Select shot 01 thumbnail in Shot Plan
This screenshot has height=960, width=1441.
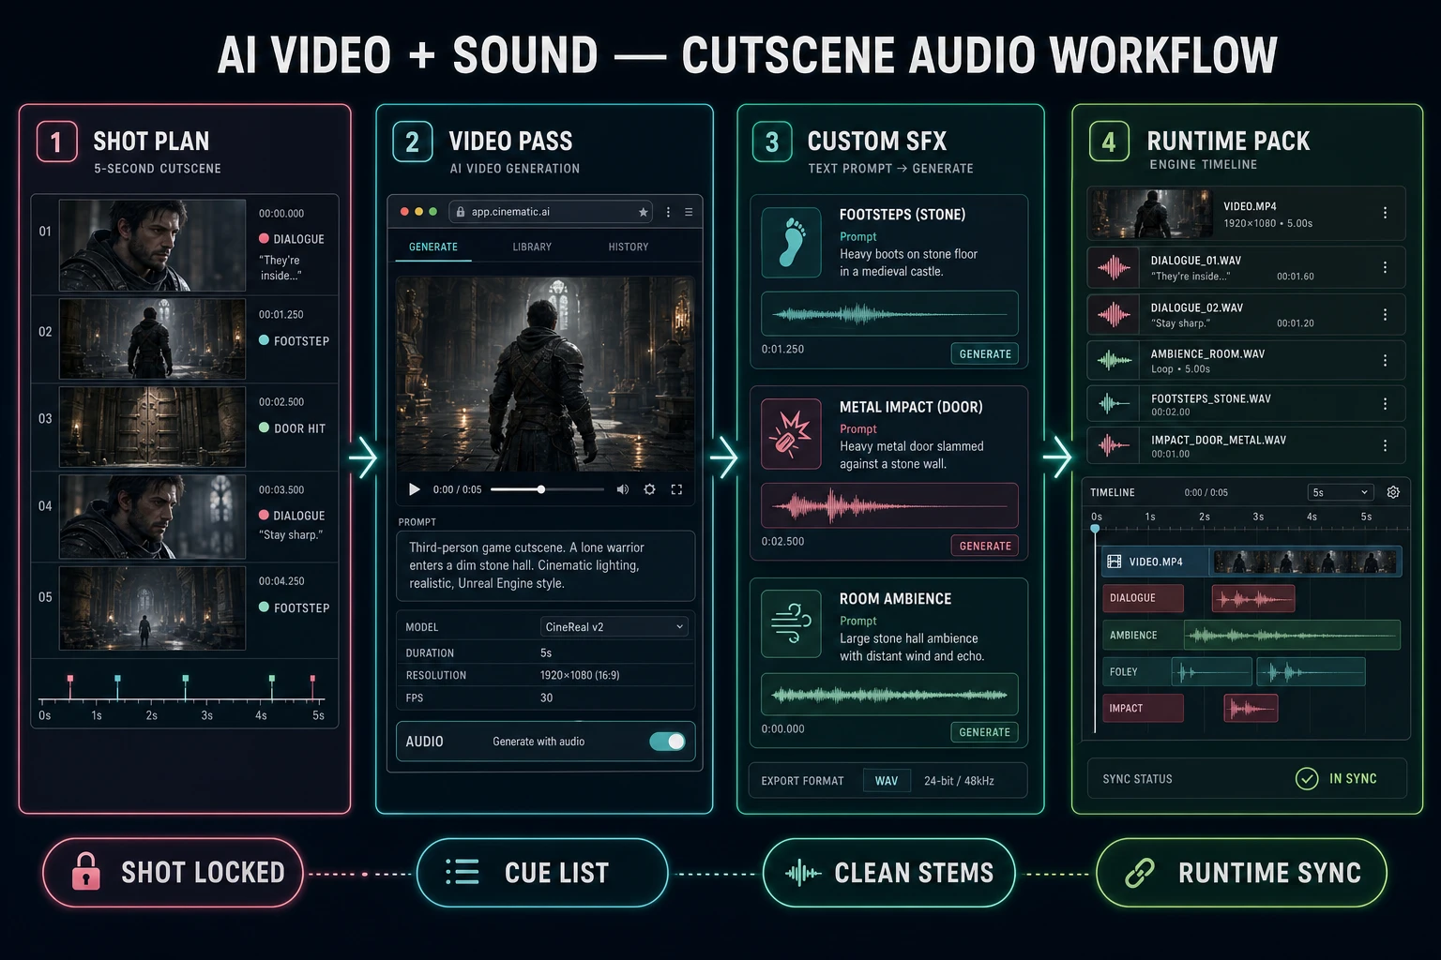pos(152,245)
